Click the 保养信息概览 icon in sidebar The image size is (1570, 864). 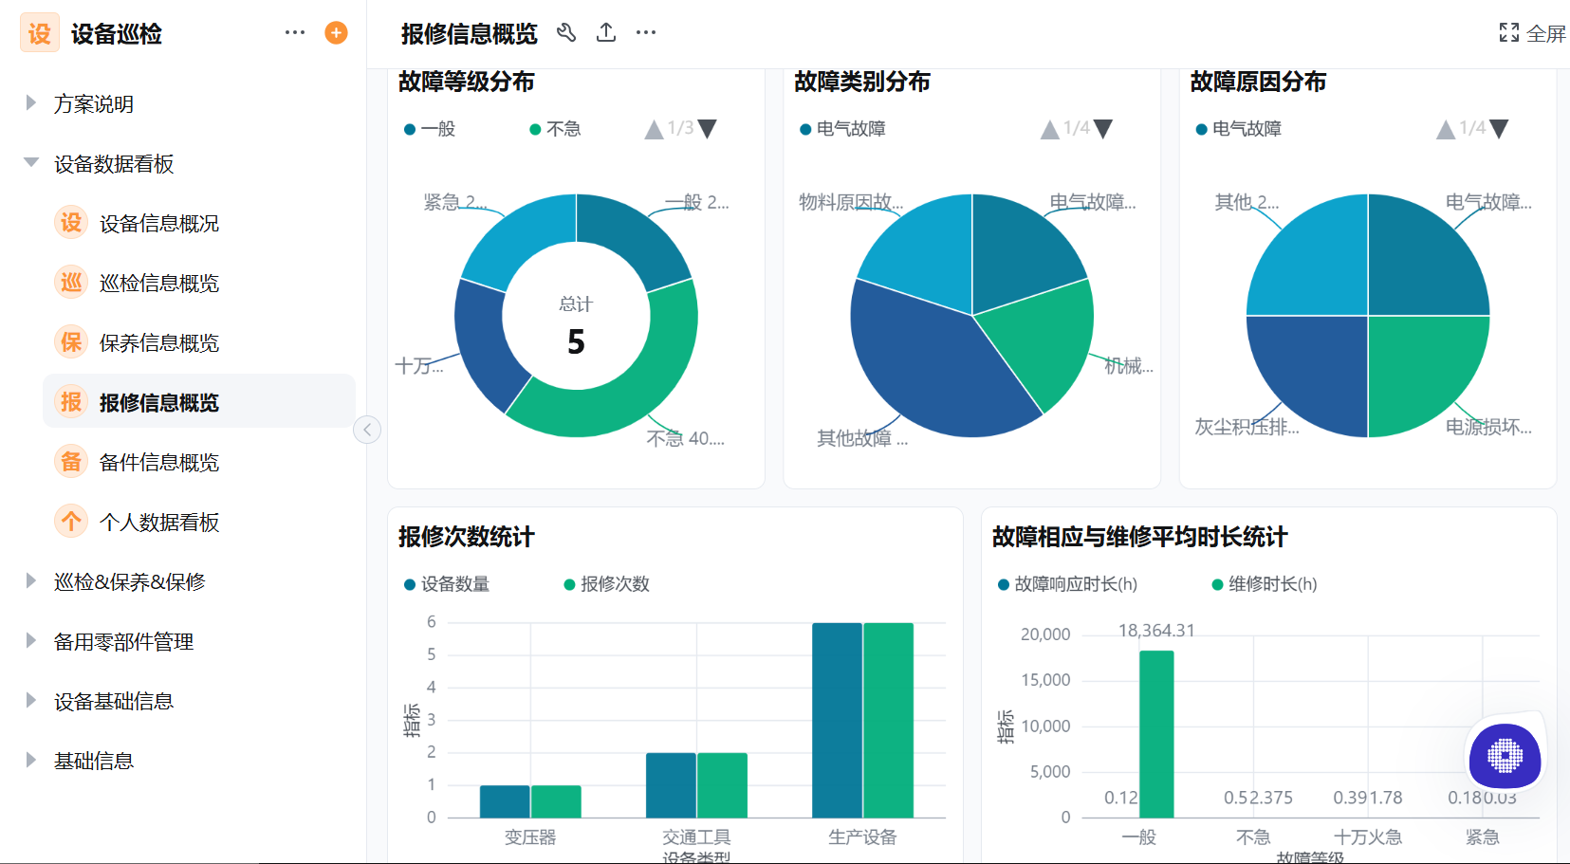70,342
